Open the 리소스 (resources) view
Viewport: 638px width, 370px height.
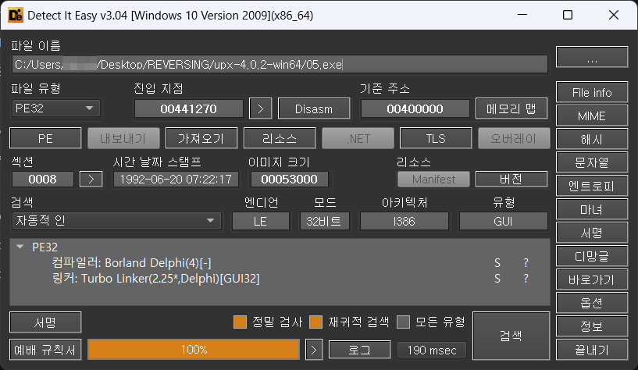coord(280,139)
